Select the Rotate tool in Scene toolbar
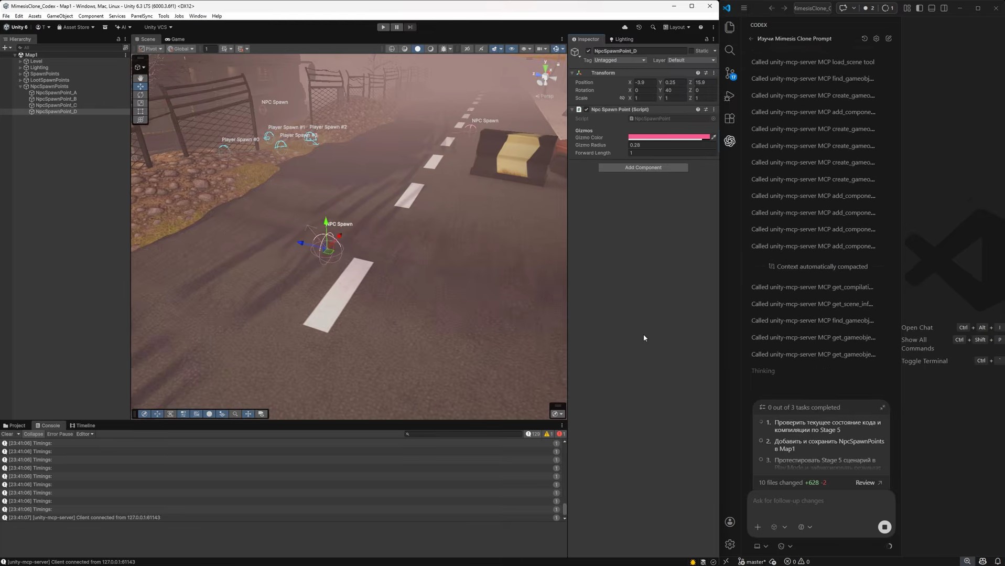The width and height of the screenshot is (1005, 566). 141,95
